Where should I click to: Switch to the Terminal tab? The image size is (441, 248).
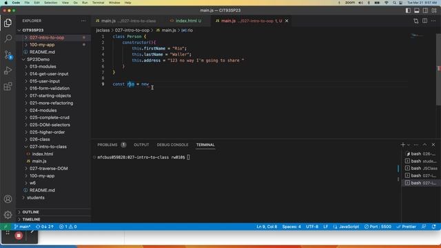pyautogui.click(x=205, y=145)
